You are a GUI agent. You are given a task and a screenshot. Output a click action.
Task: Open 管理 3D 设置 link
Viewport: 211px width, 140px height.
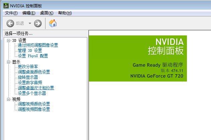click(x=30, y=50)
